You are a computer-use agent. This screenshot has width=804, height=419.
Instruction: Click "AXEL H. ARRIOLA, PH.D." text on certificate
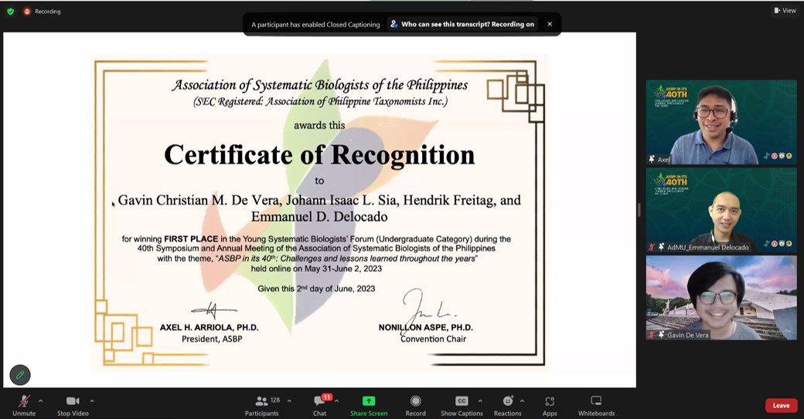tap(210, 327)
